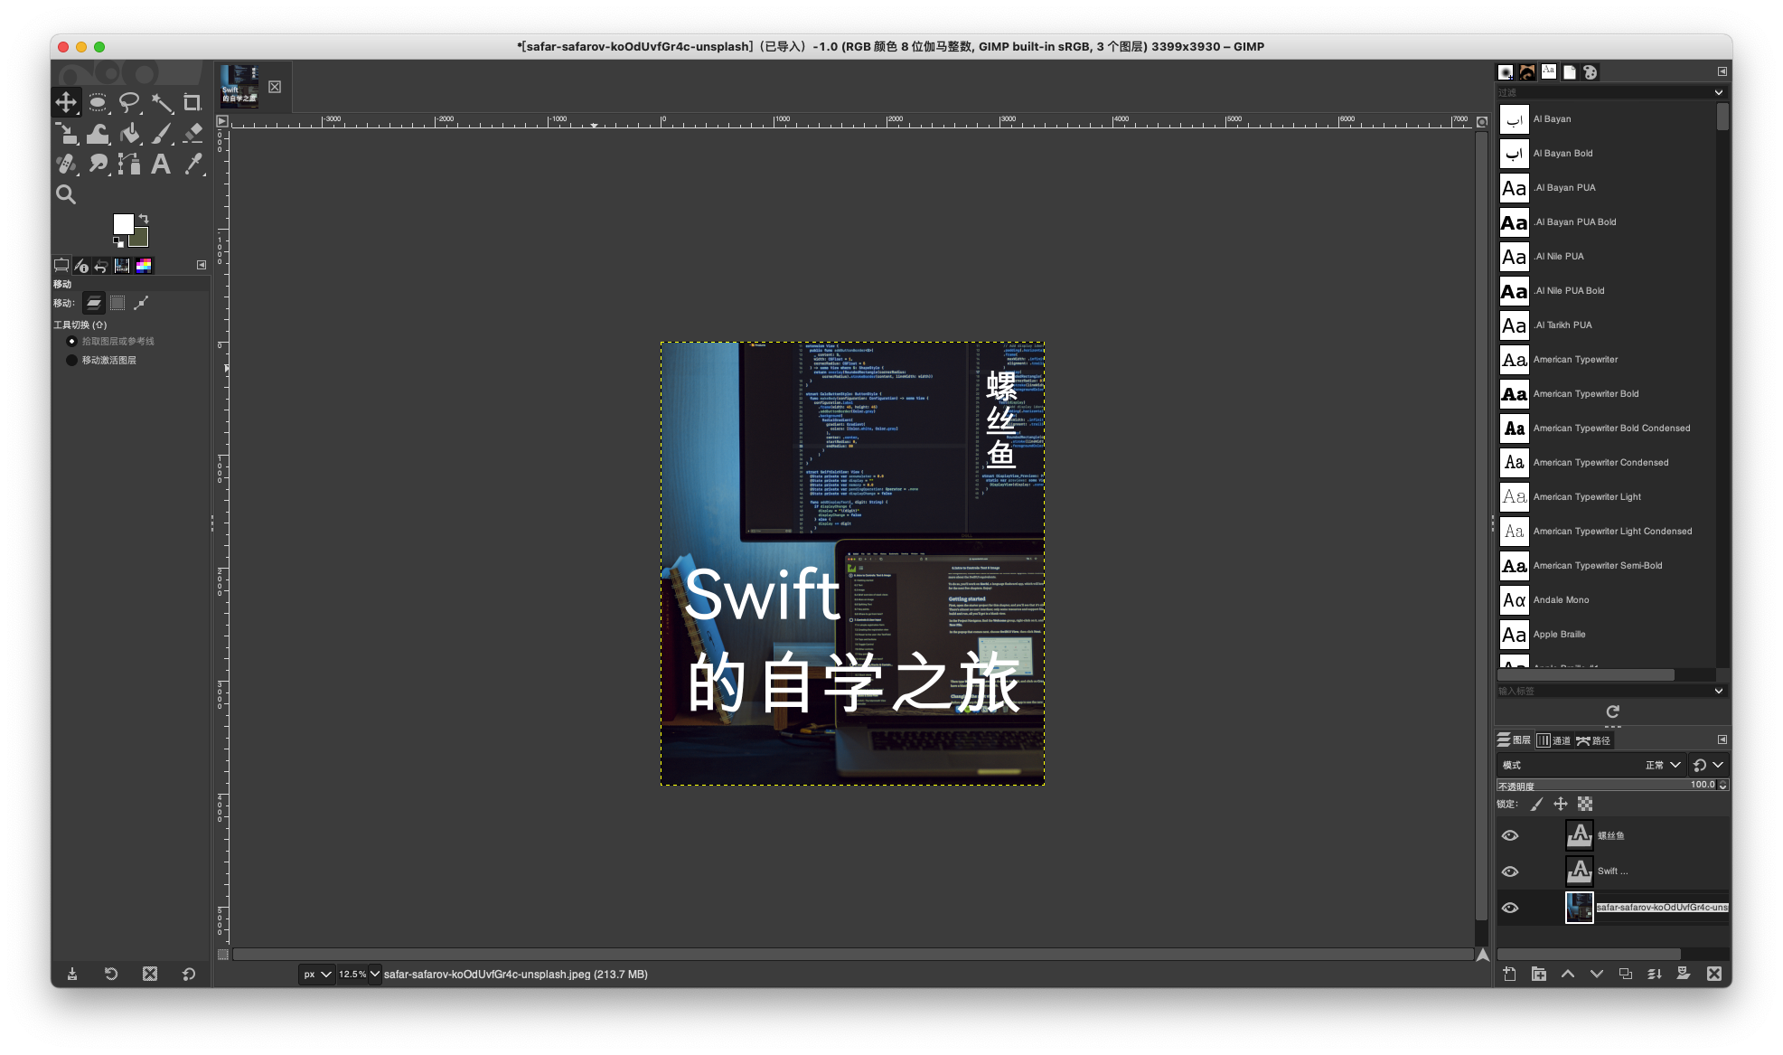Hide the safar-safarov background layer
The width and height of the screenshot is (1783, 1055).
pos(1509,908)
